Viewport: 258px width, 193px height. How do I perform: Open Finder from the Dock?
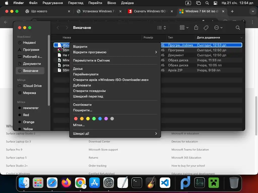point(24,183)
